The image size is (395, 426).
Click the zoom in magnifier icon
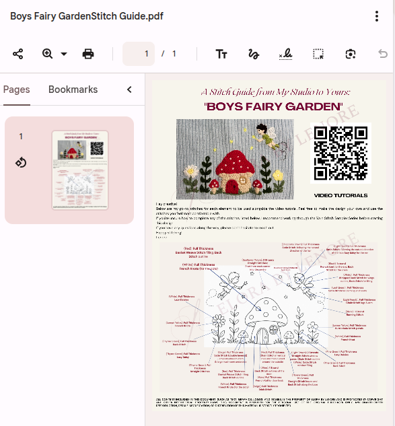pos(47,54)
